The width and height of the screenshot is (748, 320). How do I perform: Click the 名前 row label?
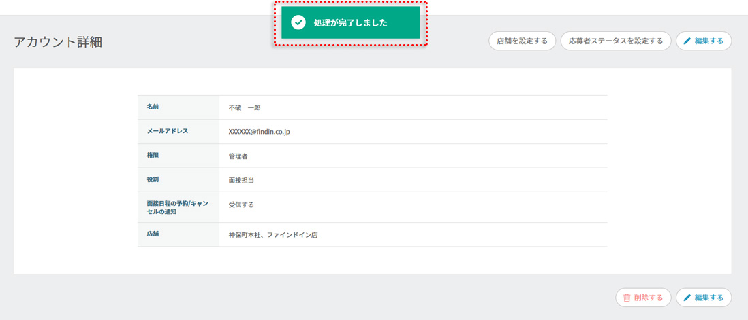pyautogui.click(x=153, y=107)
